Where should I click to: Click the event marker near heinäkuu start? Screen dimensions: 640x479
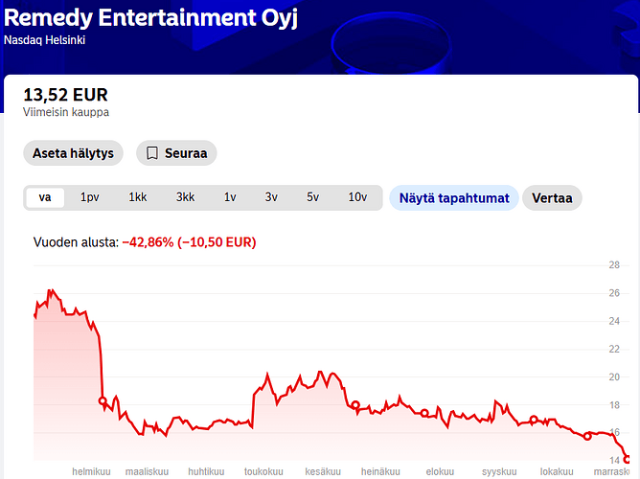355,405
